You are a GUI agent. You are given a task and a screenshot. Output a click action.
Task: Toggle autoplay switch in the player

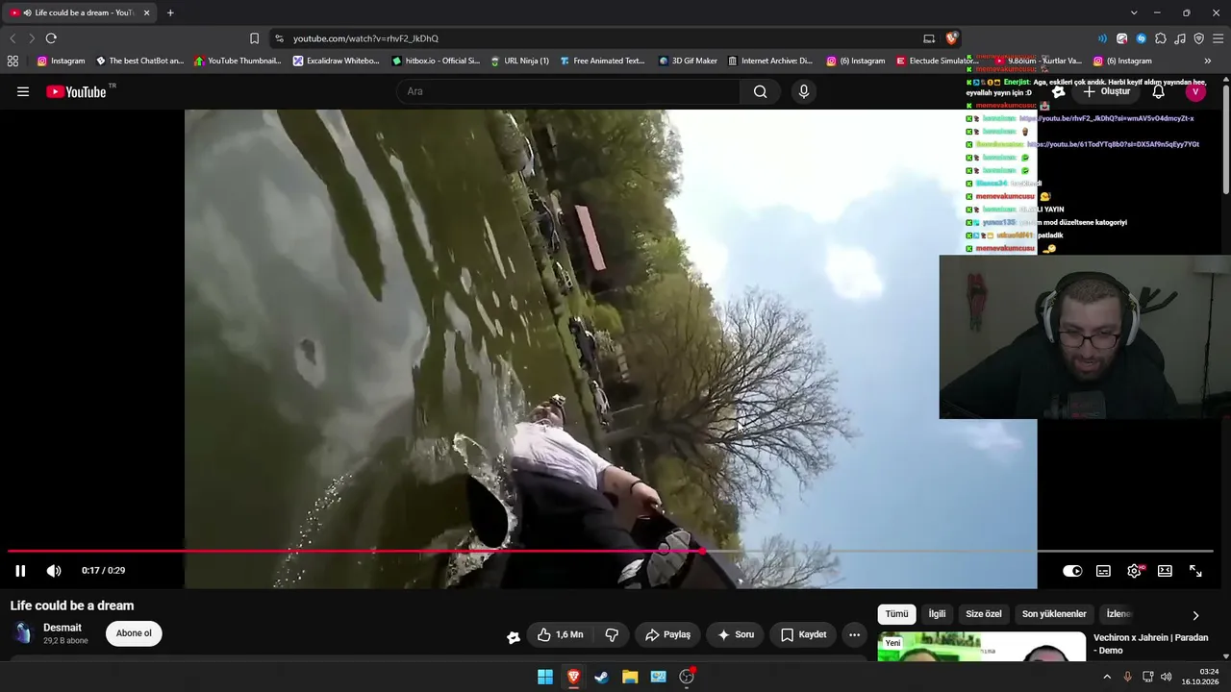(x=1072, y=571)
